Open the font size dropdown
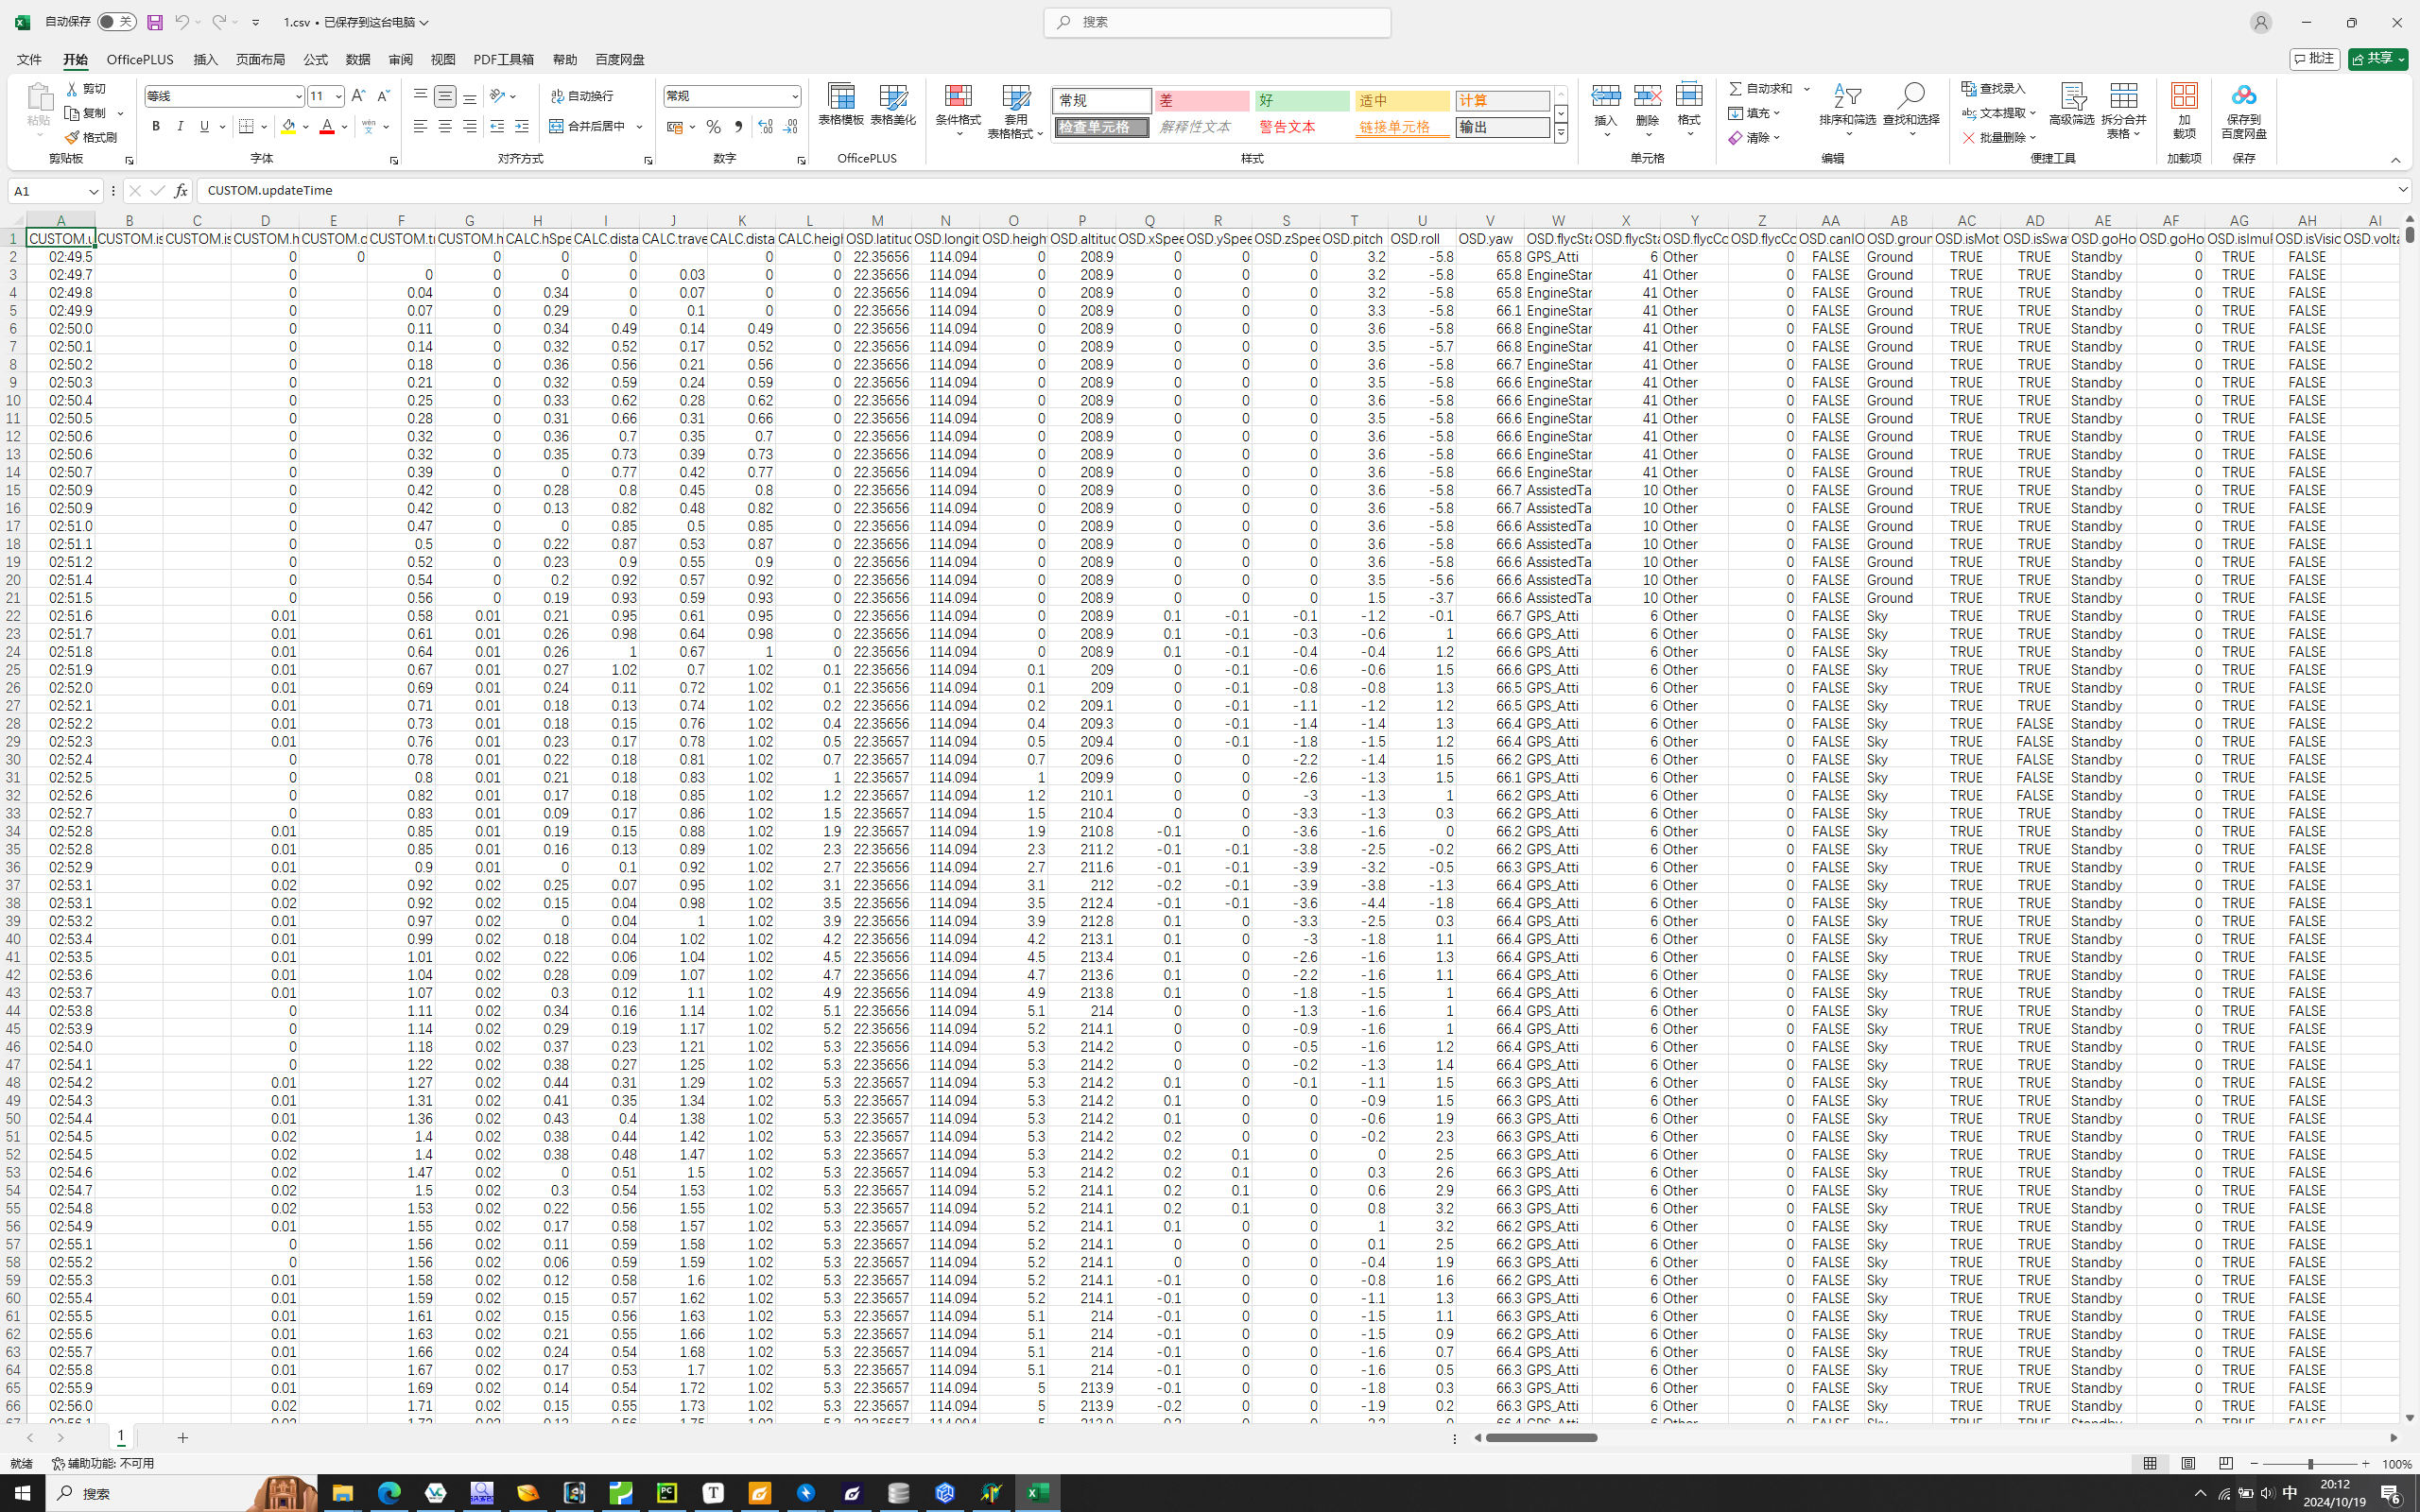2420x1512 pixels. (339, 96)
